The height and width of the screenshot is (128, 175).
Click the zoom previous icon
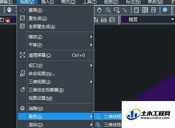(x=125, y=10)
